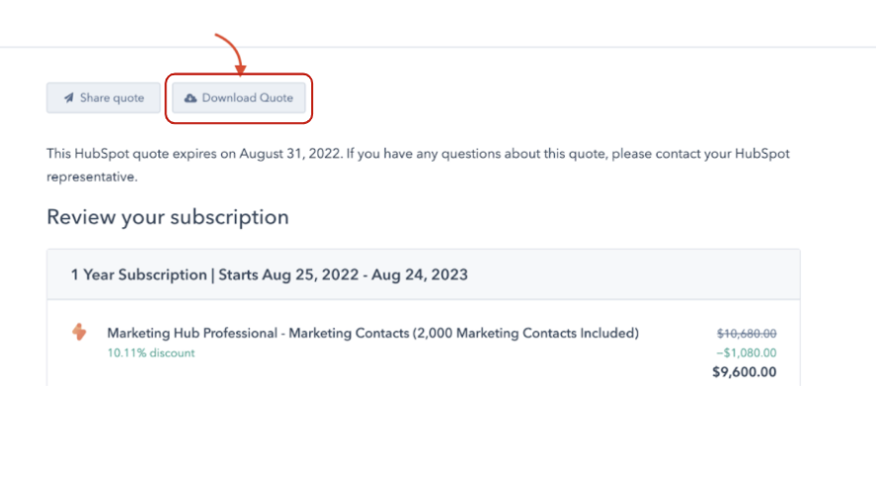The height and width of the screenshot is (490, 882).
Task: Select the 'Review your subscription' heading
Action: (167, 217)
